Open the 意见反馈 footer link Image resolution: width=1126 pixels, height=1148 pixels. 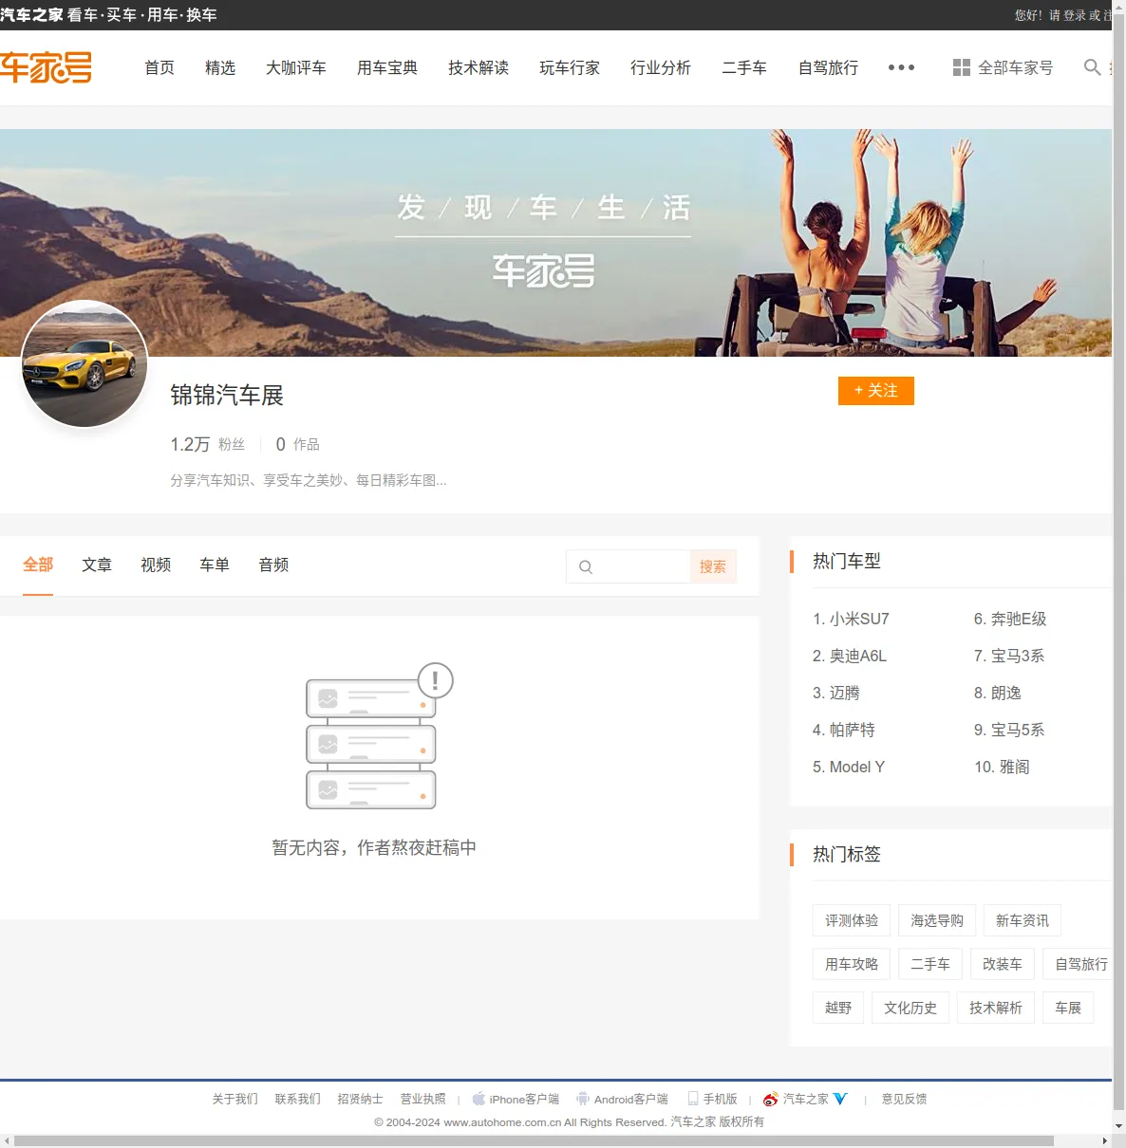(x=904, y=1099)
